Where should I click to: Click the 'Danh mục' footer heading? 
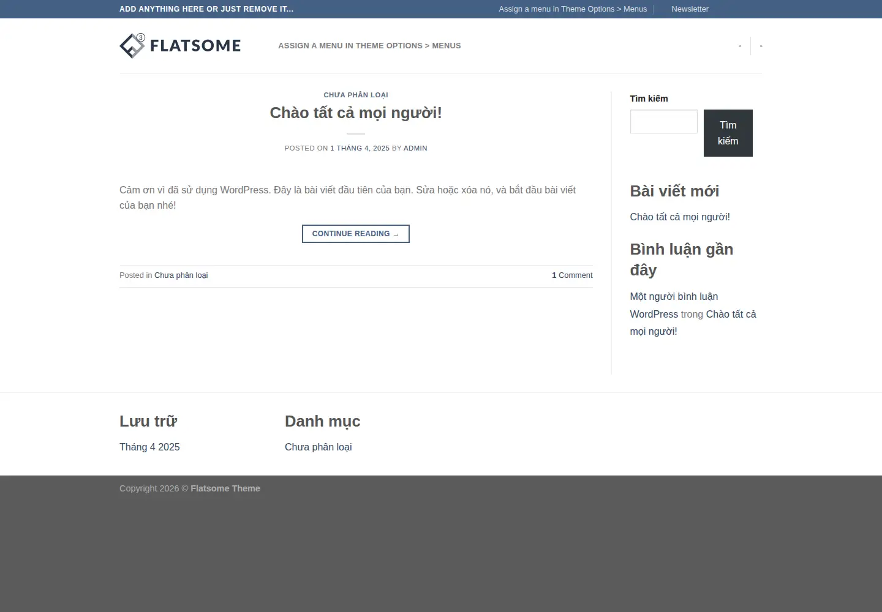point(322,421)
